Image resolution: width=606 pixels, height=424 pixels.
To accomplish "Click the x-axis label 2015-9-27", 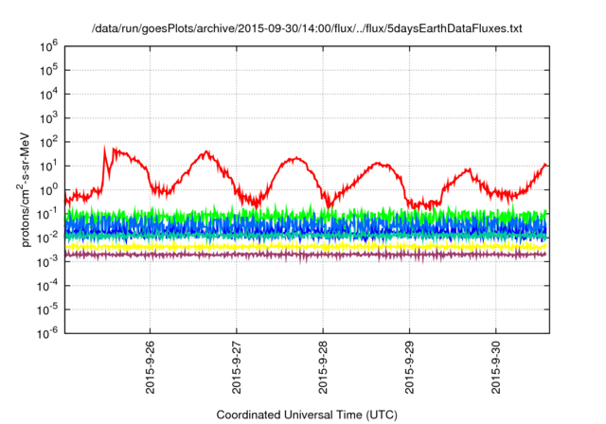I will (237, 367).
